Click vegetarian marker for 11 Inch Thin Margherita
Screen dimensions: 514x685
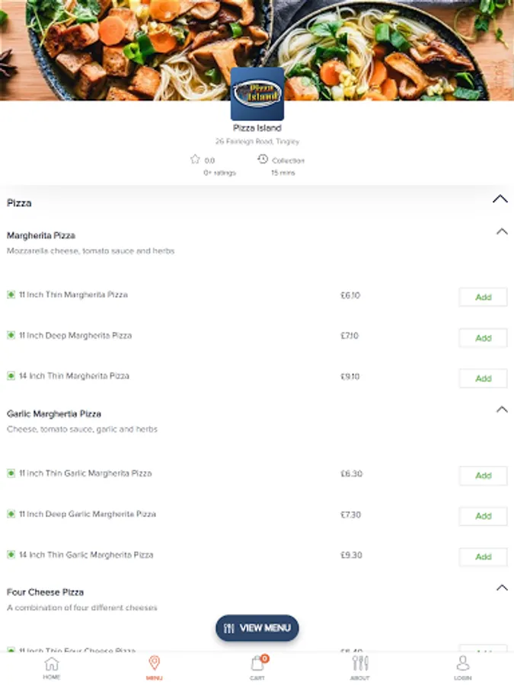click(x=11, y=295)
